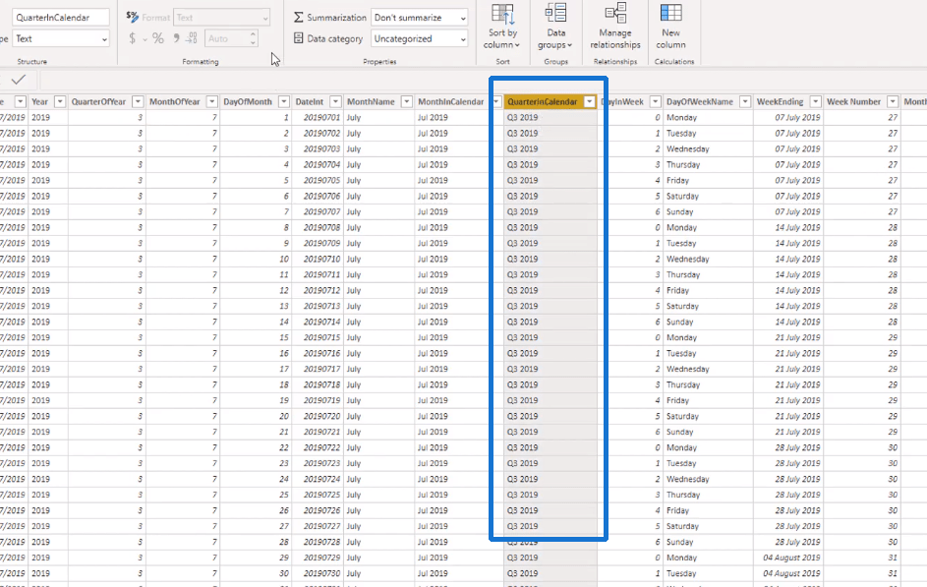Click the decimal places icon
The width and height of the screenshot is (927, 587).
click(192, 38)
